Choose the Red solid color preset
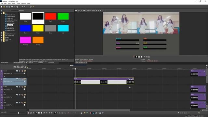The width and height of the screenshot is (208, 117). tap(50, 16)
